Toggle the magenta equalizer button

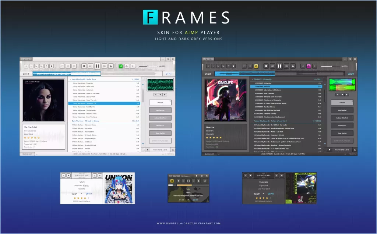308,66
